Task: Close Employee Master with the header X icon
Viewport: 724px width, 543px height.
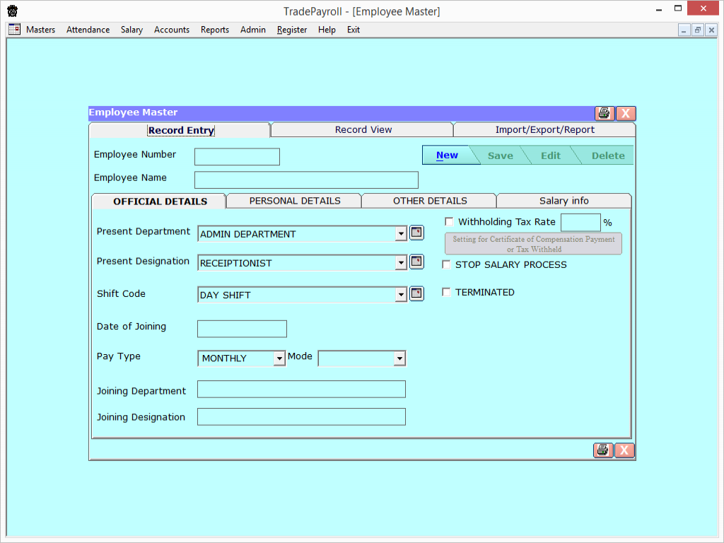Action: (626, 113)
